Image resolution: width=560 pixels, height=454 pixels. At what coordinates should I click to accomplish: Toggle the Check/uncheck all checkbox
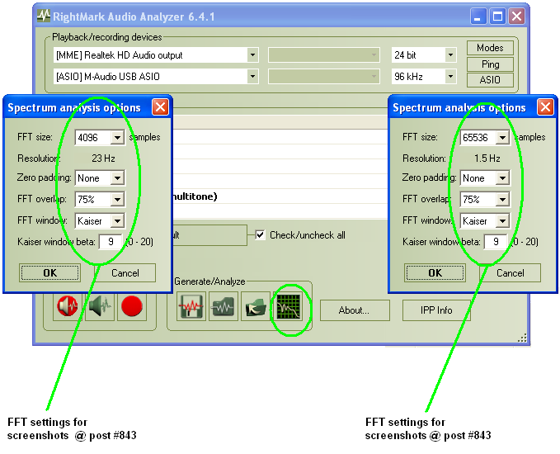pyautogui.click(x=261, y=235)
